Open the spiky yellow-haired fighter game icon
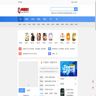This screenshot has height=96, width=96. (74, 37)
